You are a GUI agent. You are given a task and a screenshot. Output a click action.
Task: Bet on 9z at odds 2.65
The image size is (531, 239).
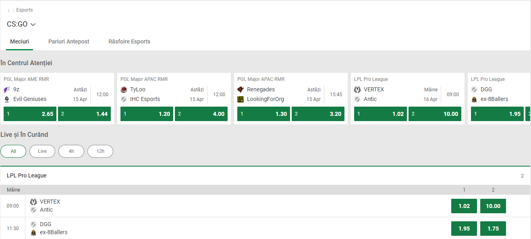(30, 114)
